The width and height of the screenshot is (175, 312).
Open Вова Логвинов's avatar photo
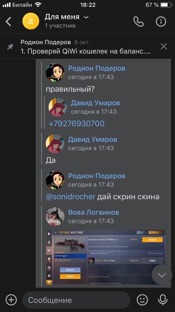[55, 216]
